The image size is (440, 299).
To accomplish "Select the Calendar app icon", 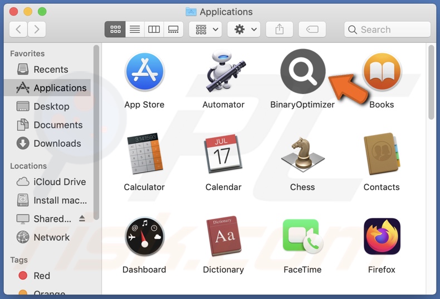I will pyautogui.click(x=224, y=154).
